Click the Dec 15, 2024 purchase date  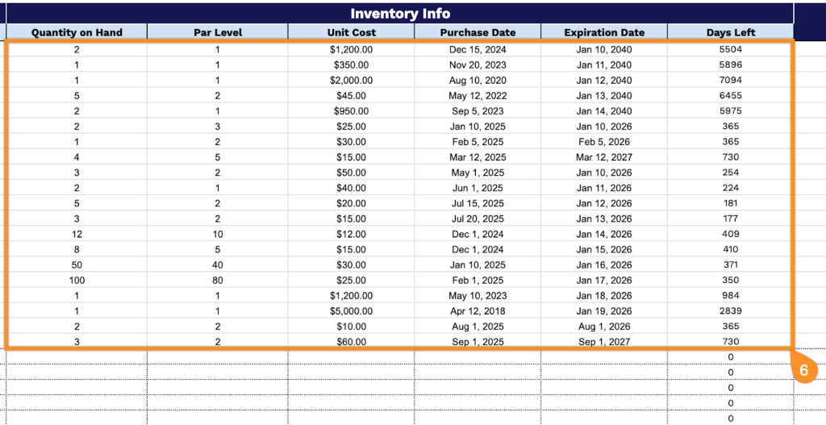(478, 49)
